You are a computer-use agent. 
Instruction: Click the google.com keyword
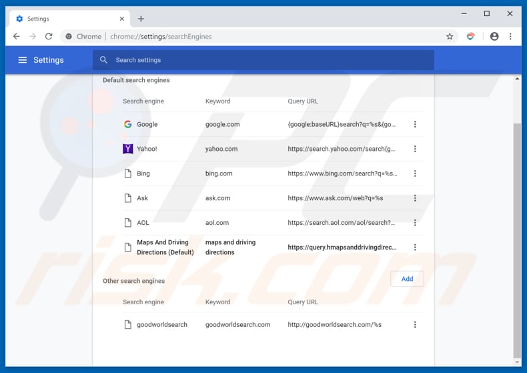point(223,124)
